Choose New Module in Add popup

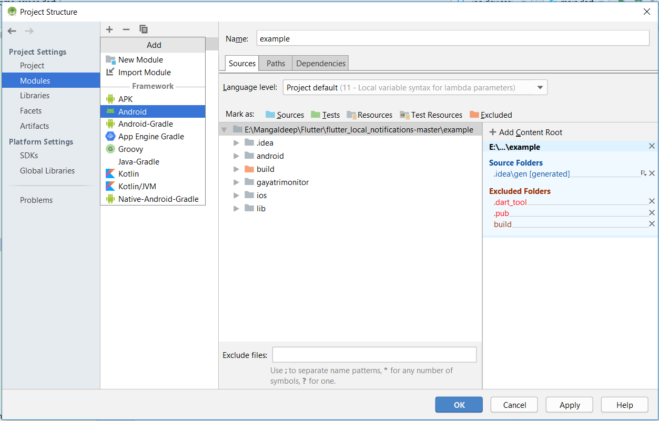tap(153, 60)
